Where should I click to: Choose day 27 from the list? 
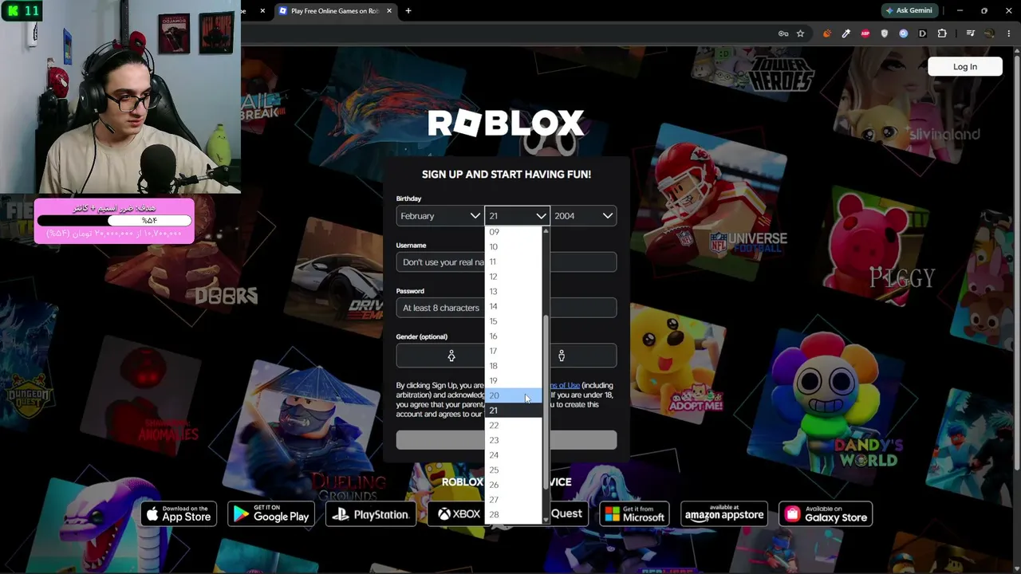[514, 500]
